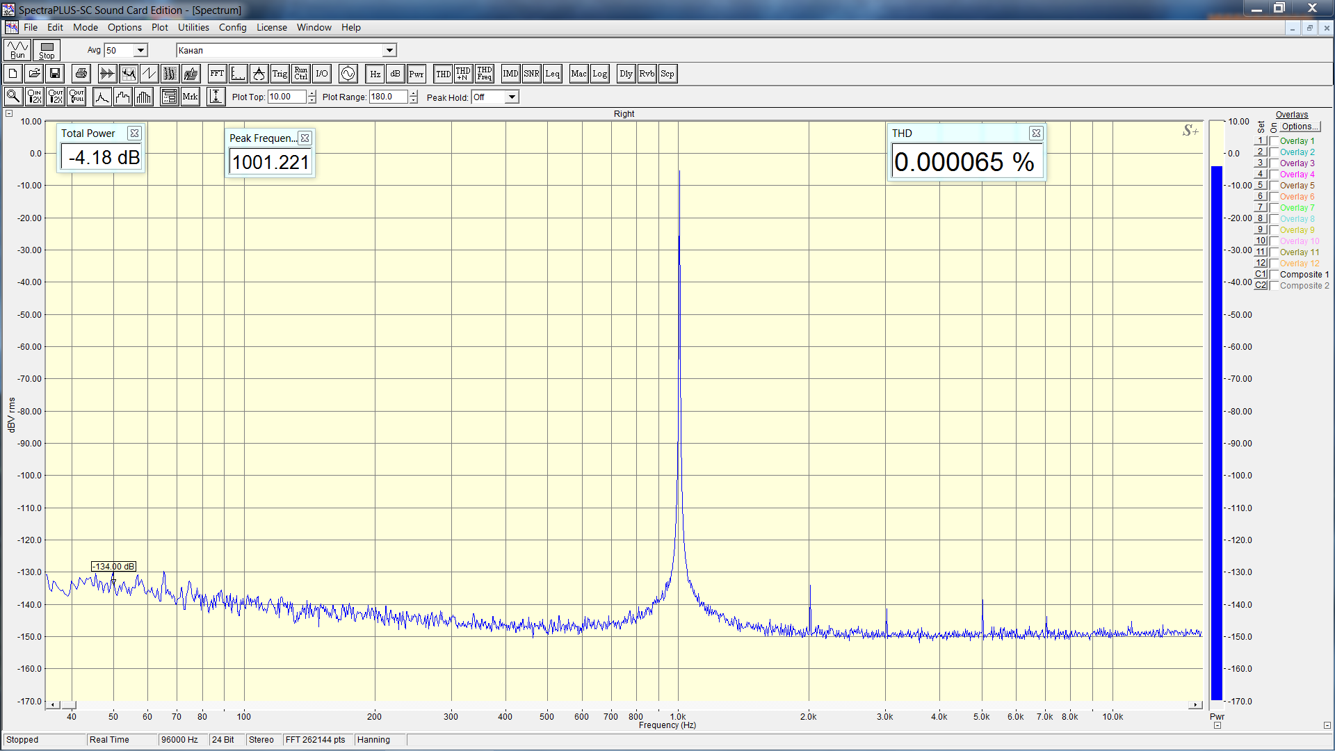This screenshot has height=751, width=1335.
Task: Set overlay 6 with the '6' button
Action: tap(1261, 197)
